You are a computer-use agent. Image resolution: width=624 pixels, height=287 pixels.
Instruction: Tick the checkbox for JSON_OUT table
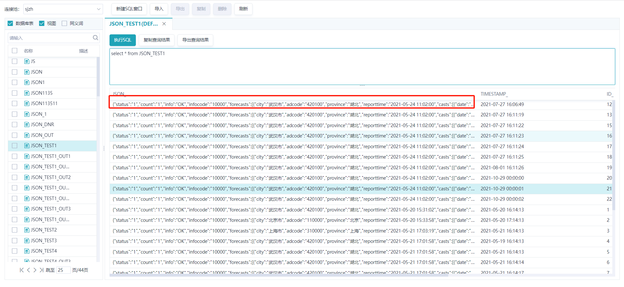[15, 135]
